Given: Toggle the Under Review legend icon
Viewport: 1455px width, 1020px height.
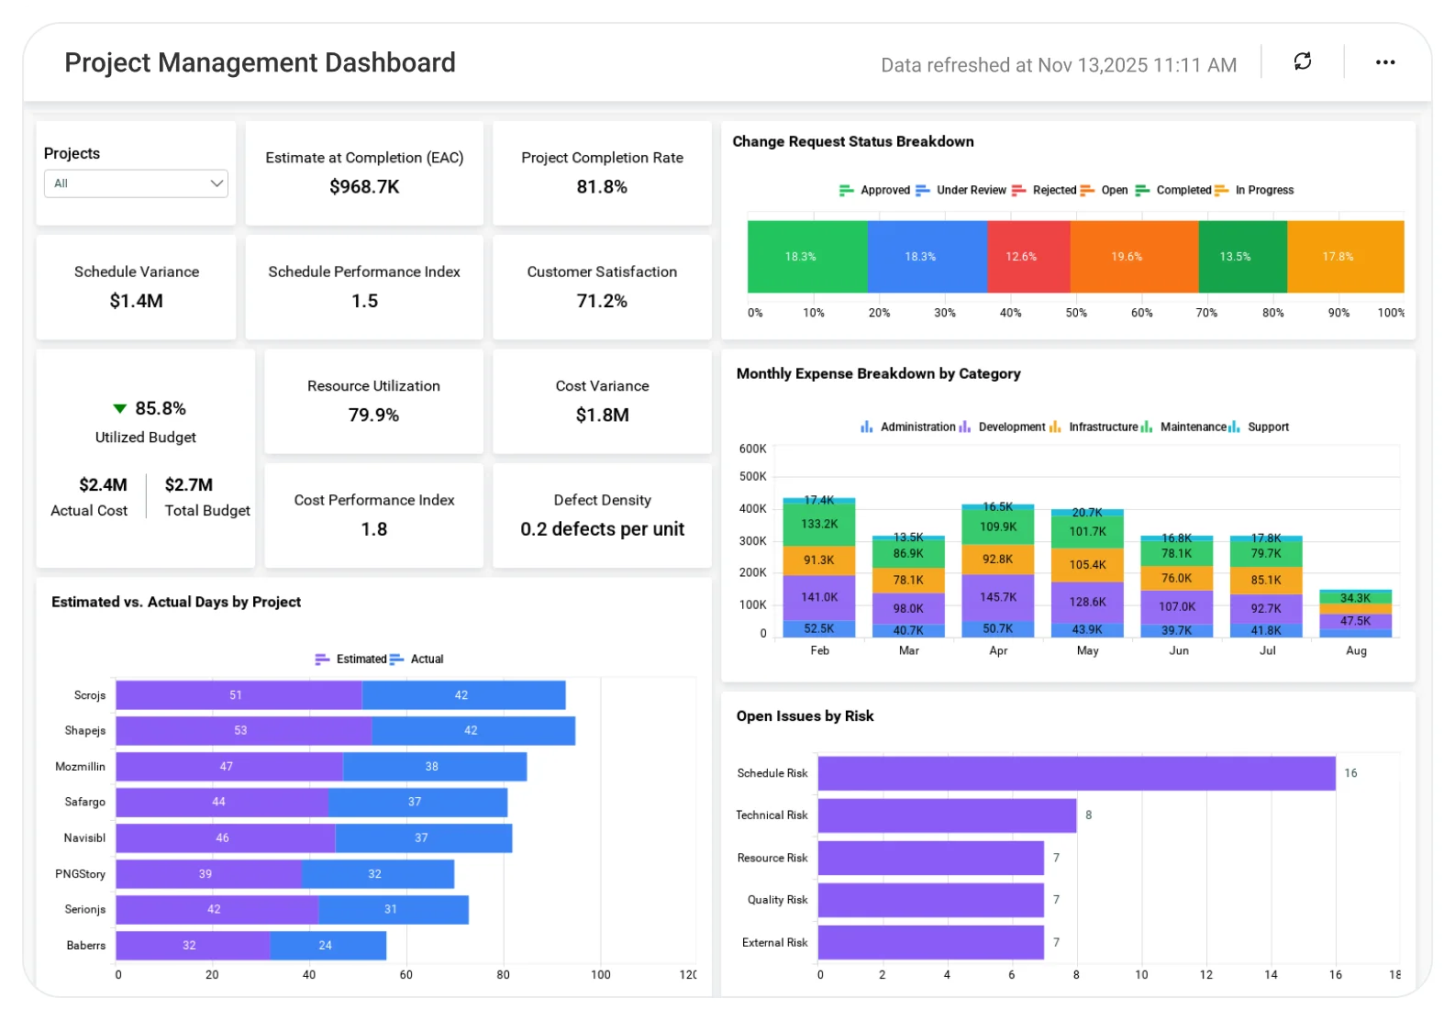Looking at the screenshot, I should (x=922, y=191).
